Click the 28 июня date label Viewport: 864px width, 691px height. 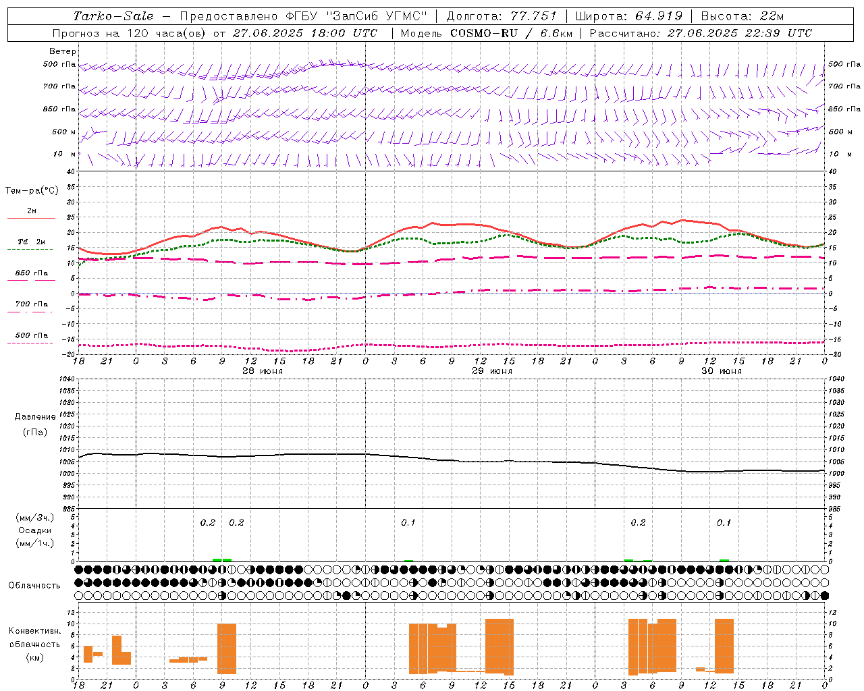(x=262, y=371)
